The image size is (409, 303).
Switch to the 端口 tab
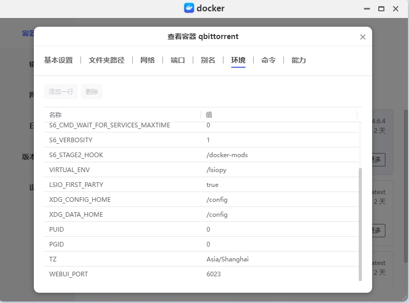pyautogui.click(x=178, y=60)
